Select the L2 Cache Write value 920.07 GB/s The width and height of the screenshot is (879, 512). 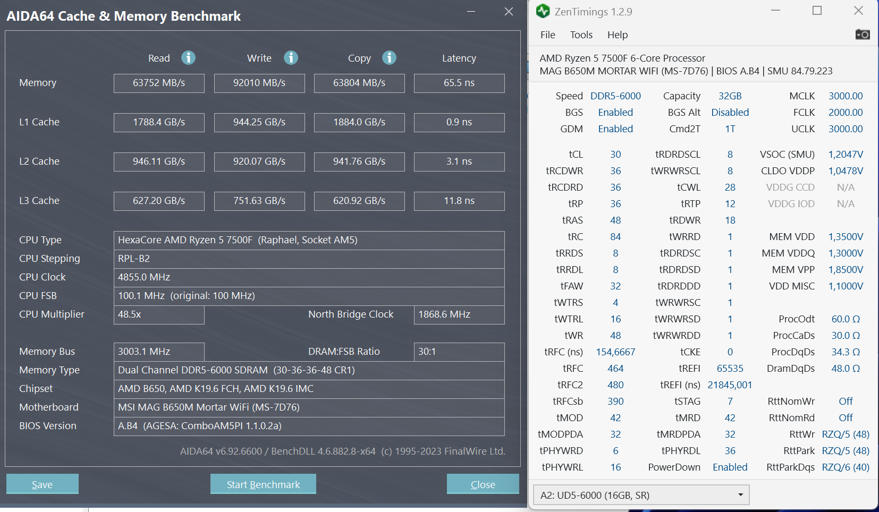coord(259,162)
